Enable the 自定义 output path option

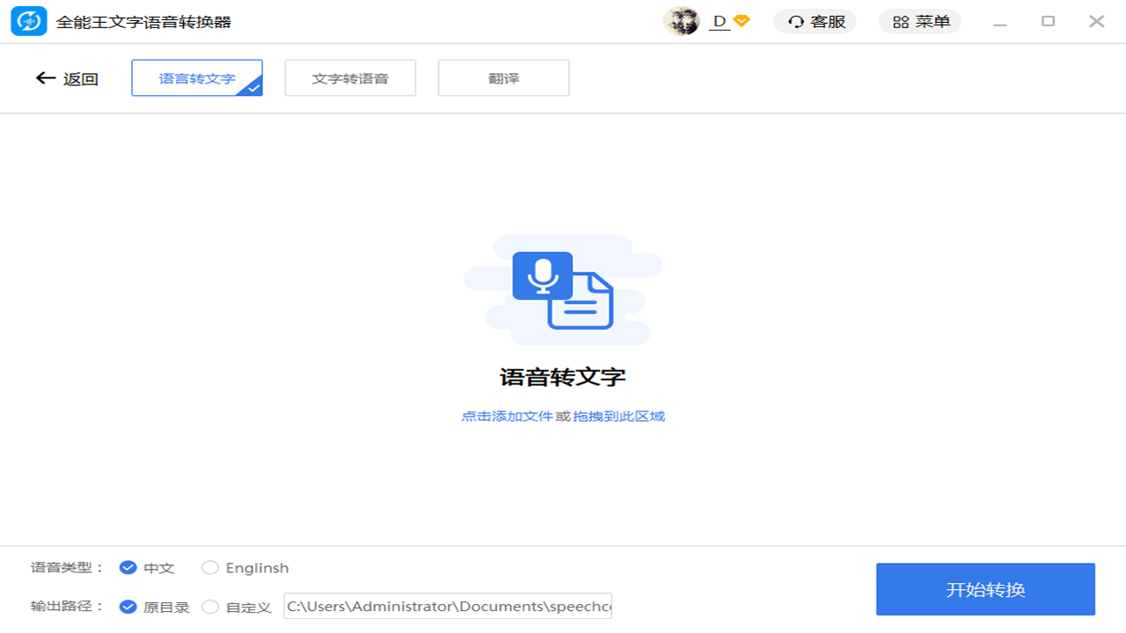[x=210, y=607]
